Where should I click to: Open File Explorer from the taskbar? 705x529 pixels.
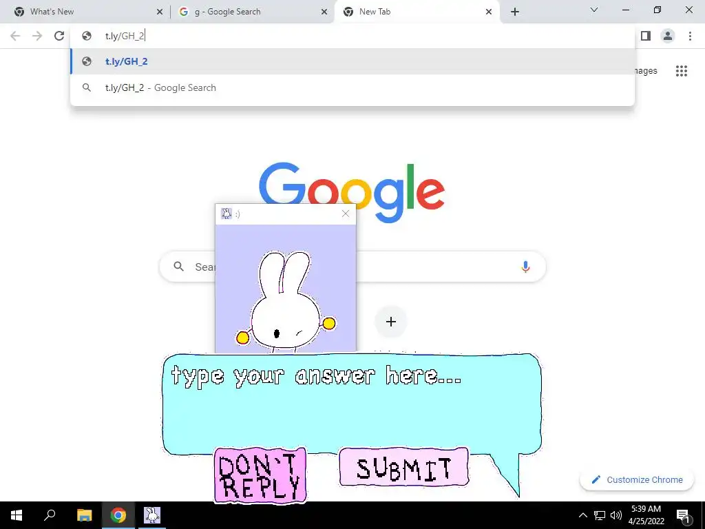click(x=84, y=515)
